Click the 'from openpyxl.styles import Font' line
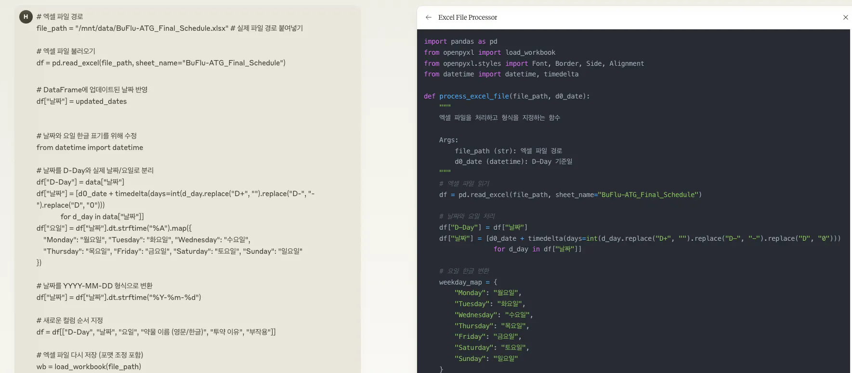Viewport: 852px width, 373px height. pos(534,63)
